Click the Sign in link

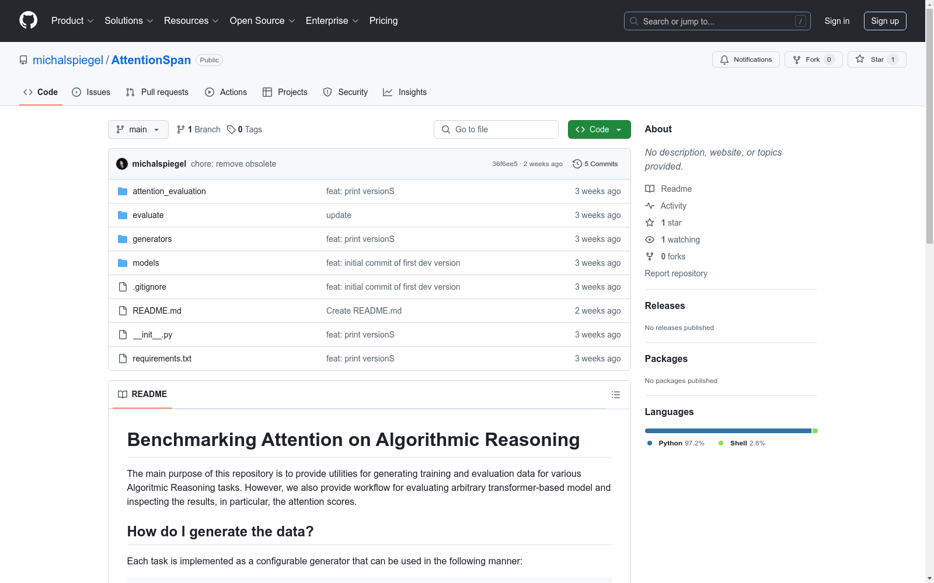837,21
